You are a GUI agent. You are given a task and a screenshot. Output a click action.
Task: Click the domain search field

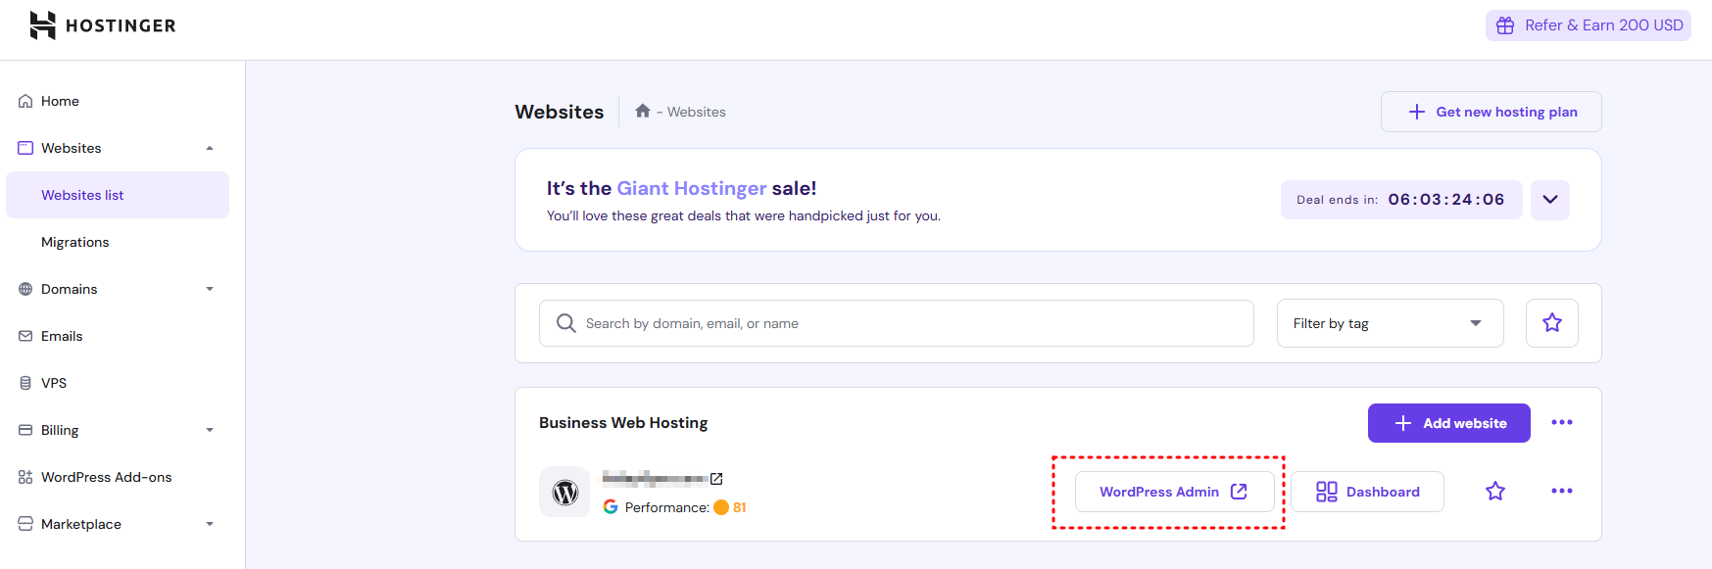click(x=896, y=323)
